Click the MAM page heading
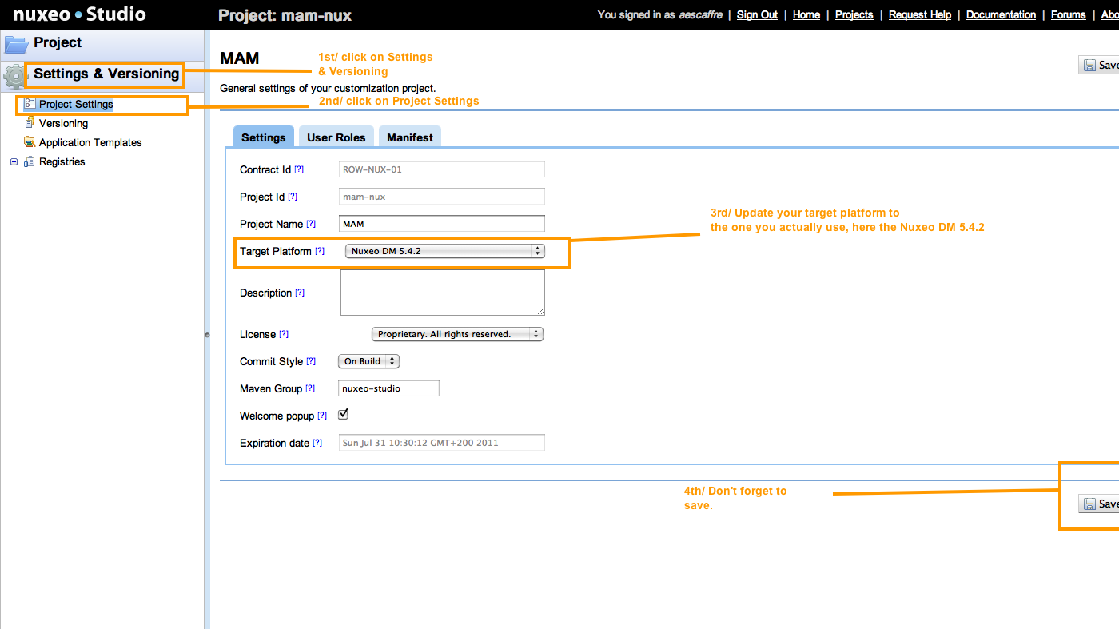 tap(239, 58)
